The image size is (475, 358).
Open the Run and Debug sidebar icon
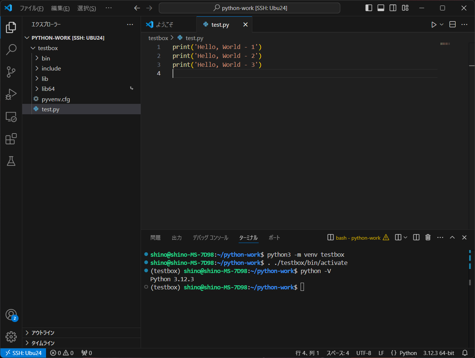11,94
